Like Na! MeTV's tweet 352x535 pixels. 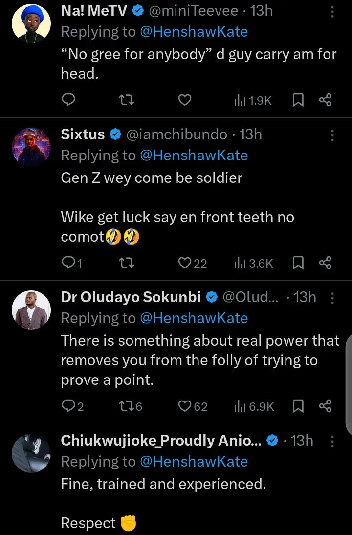(184, 100)
